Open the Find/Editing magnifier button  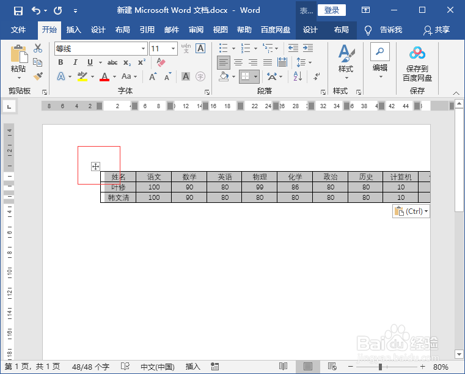tap(380, 51)
